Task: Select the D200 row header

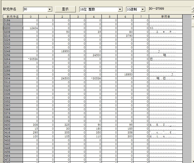Action: pyautogui.click(x=12, y=28)
